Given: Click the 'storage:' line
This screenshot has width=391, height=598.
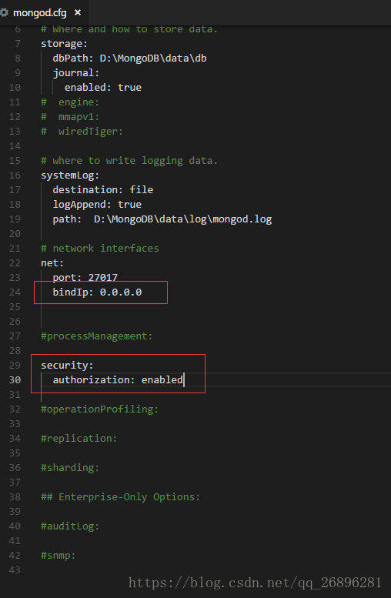Looking at the screenshot, I should [x=65, y=43].
